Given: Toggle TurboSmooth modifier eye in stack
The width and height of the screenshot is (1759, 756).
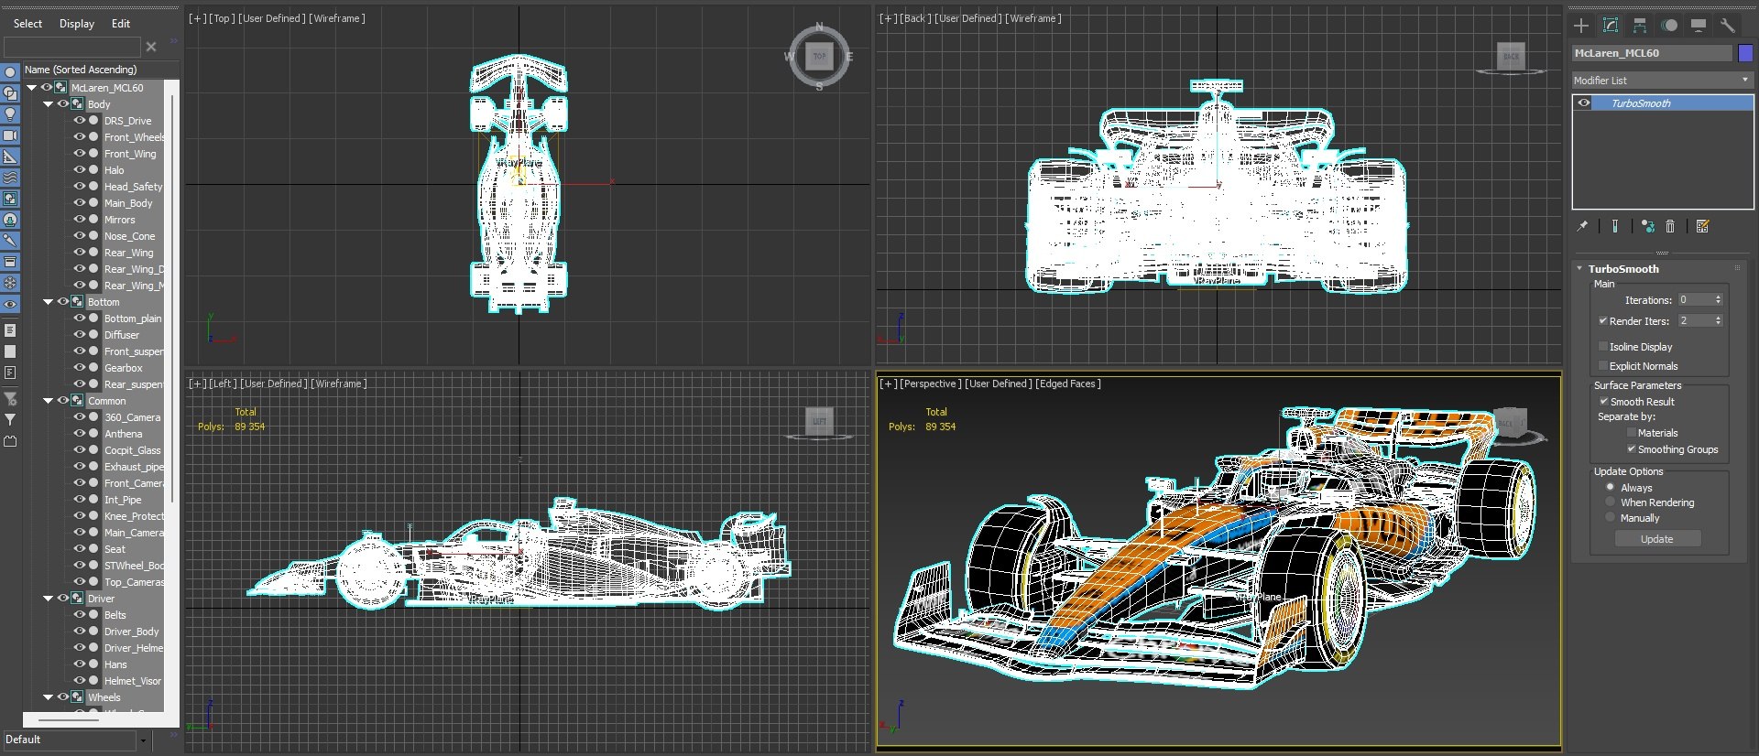Looking at the screenshot, I should coord(1584,103).
